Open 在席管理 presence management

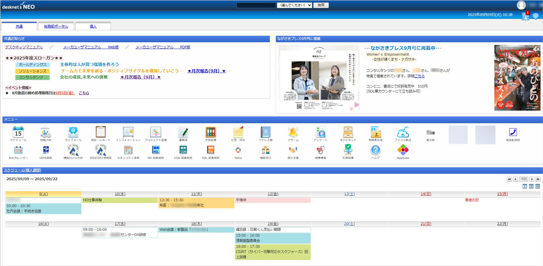pyautogui.click(x=348, y=150)
